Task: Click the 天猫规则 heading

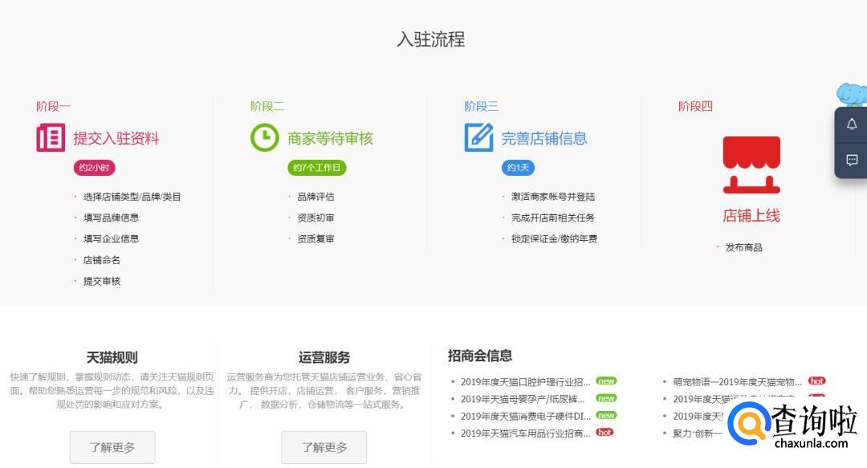Action: (x=112, y=357)
